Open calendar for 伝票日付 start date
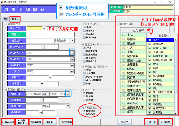Image resolution: width=179 pixels, height=126 pixels. tap(44, 94)
